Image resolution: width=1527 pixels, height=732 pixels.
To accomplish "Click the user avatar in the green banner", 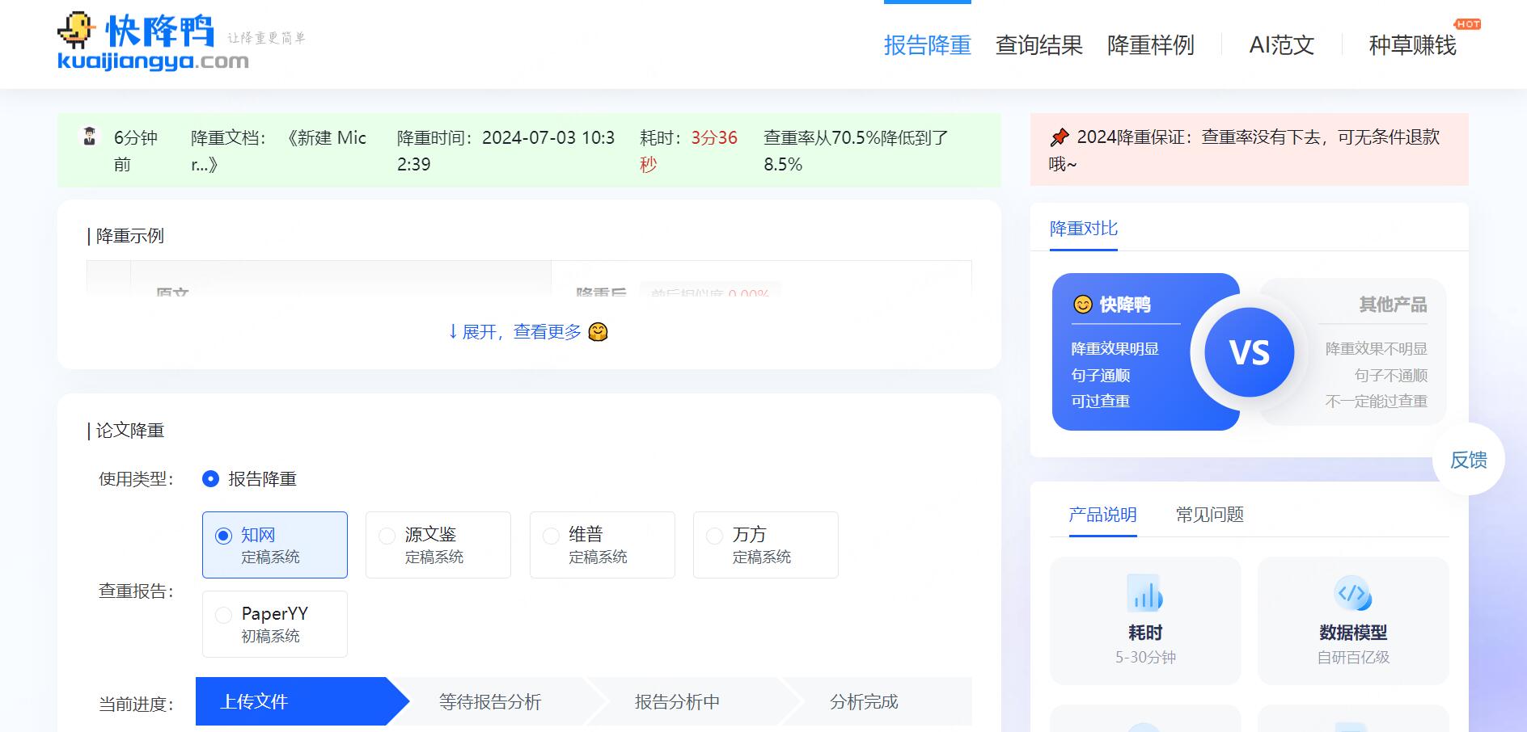I will click(90, 137).
